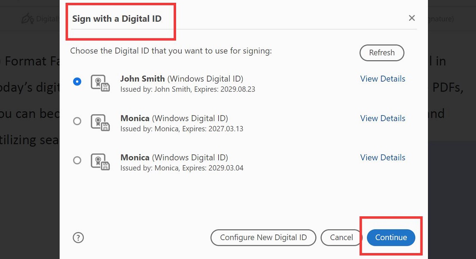The image size is (476, 259).
Task: View Details for John Smith's ID
Action: tap(382, 79)
